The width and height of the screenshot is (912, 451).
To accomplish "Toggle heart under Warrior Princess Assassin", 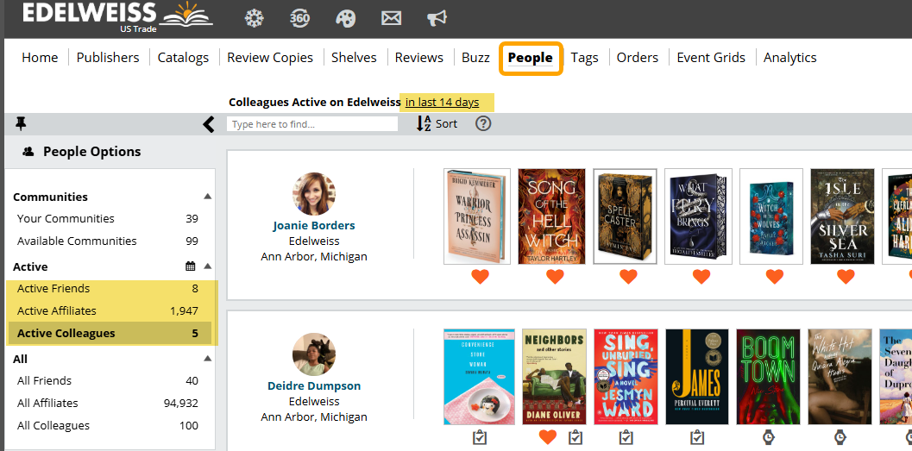I will tap(480, 277).
